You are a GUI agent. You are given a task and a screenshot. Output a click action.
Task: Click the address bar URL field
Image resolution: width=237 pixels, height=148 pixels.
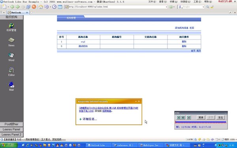point(117,7)
